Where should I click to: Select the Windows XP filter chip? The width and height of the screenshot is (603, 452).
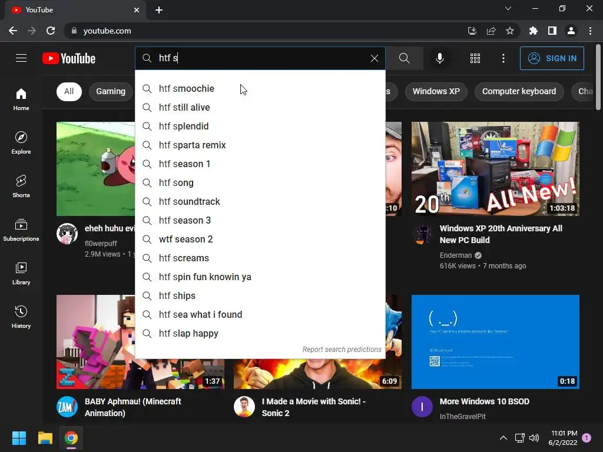436,91
